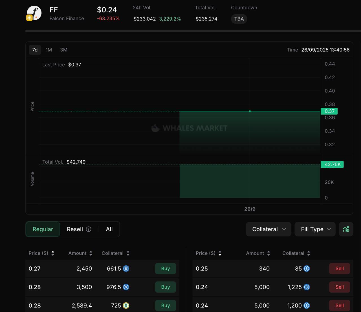Click the 0.25 sell price cell
The image size is (361, 312).
[x=202, y=269]
